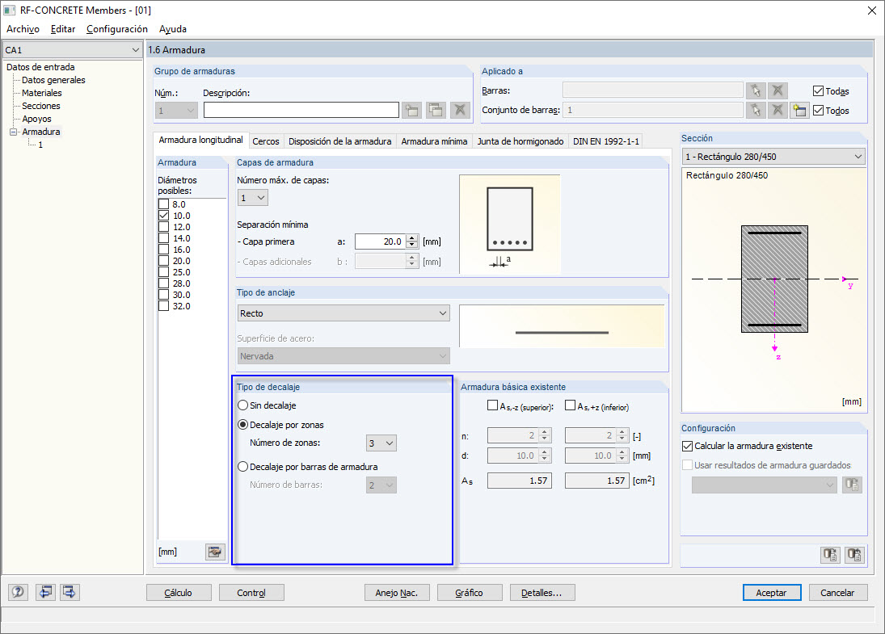The height and width of the screenshot is (634, 885).
Task: Select the Sin decalaje radio button
Action: tap(242, 405)
